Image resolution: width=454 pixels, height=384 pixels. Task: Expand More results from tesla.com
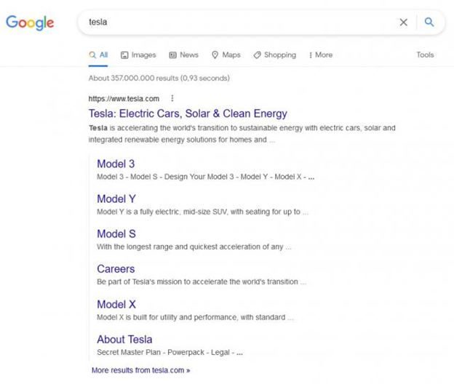tap(140, 370)
